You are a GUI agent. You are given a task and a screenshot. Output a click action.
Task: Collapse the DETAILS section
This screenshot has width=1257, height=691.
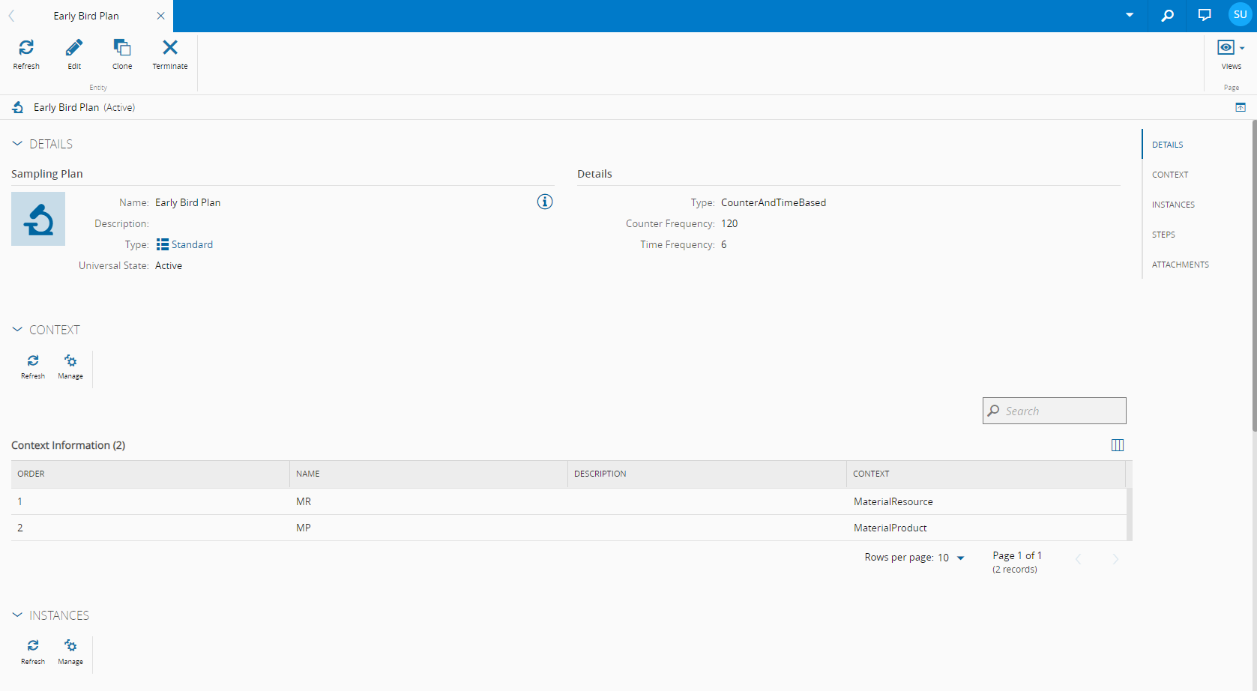[x=17, y=144]
